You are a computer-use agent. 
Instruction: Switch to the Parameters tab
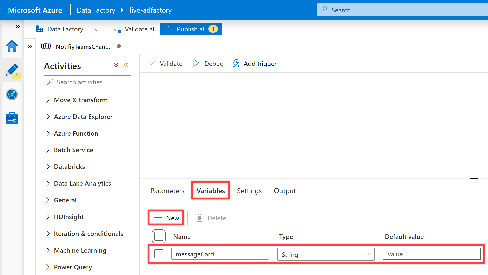pyautogui.click(x=167, y=191)
